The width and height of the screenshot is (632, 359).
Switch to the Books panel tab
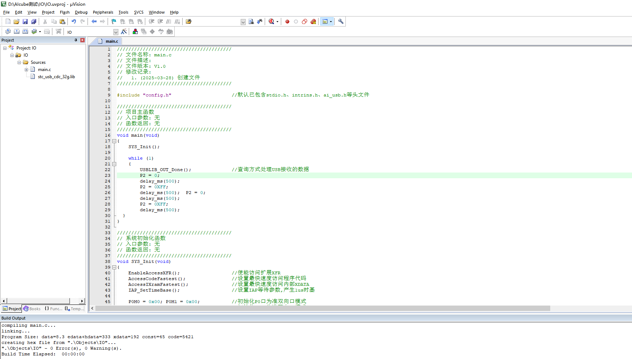click(x=32, y=309)
